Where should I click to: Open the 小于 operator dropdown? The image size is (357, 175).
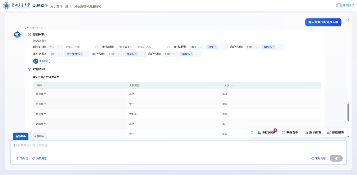55,47
